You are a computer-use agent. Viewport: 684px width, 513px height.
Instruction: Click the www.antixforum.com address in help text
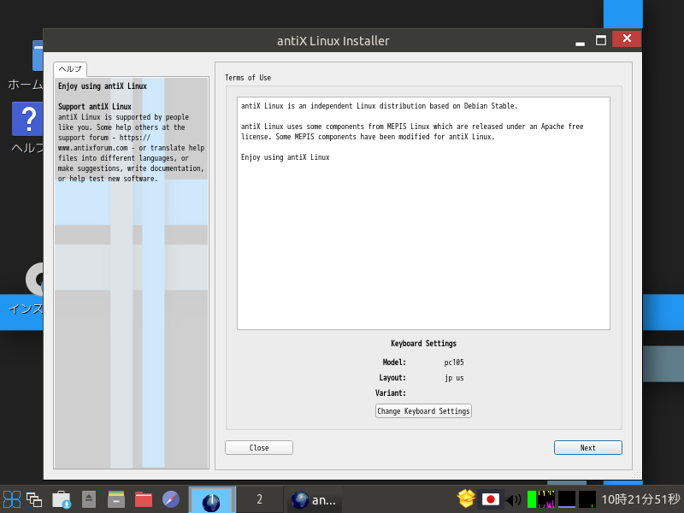[93, 148]
